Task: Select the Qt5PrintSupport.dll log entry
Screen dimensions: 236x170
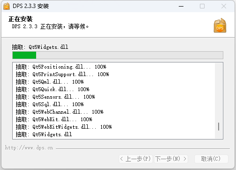Action: click(x=62, y=74)
